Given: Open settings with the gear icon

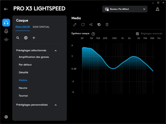Looking at the screenshot, I should coord(6,117).
